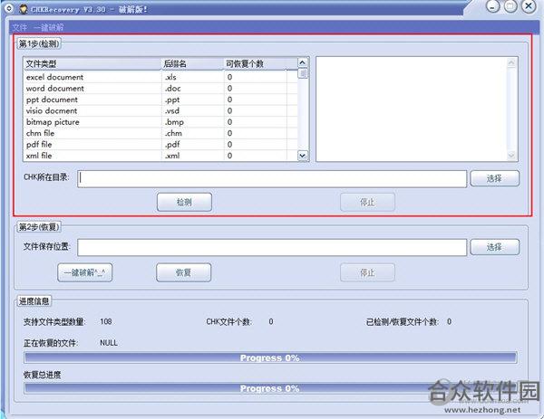544x419 pixels.
Task: Click the round system icon at title bar left
Action: [x=9, y=8]
